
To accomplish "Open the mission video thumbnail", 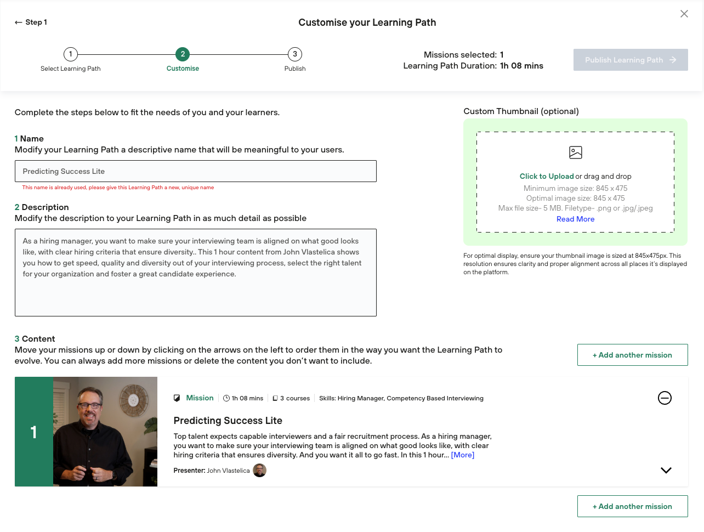I will (105, 432).
